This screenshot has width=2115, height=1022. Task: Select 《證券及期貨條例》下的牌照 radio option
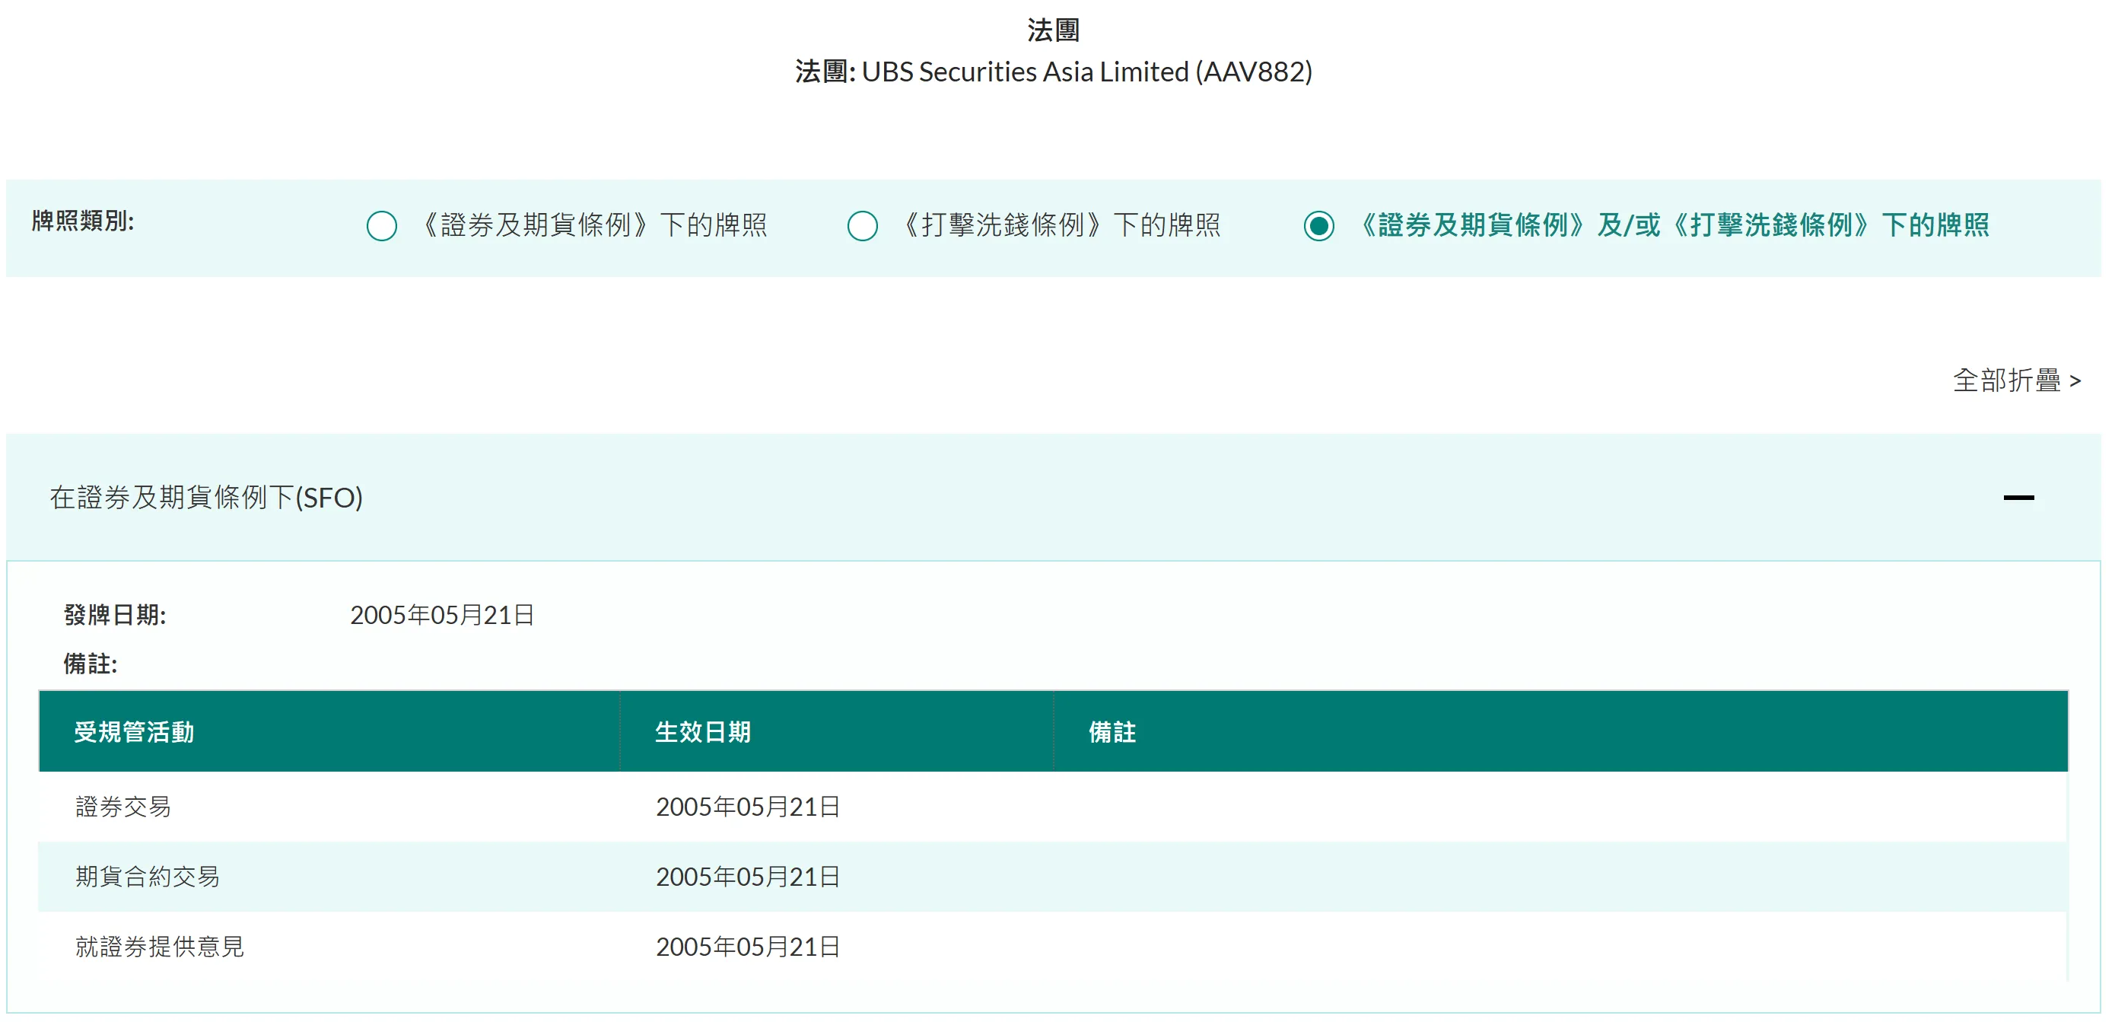[382, 225]
